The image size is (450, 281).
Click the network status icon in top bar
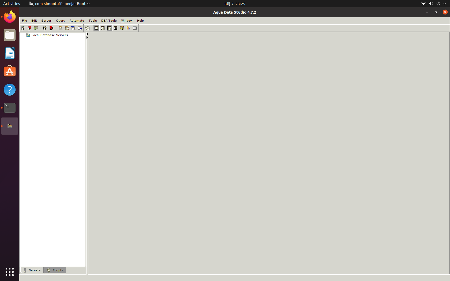423,4
